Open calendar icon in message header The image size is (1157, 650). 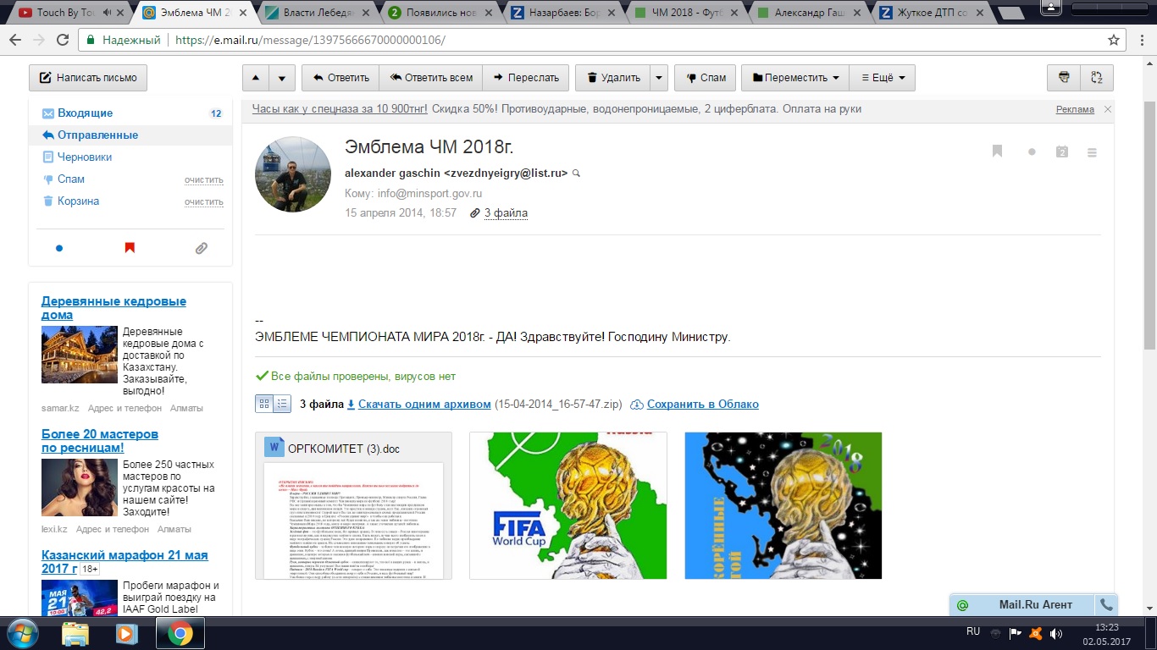point(1062,151)
